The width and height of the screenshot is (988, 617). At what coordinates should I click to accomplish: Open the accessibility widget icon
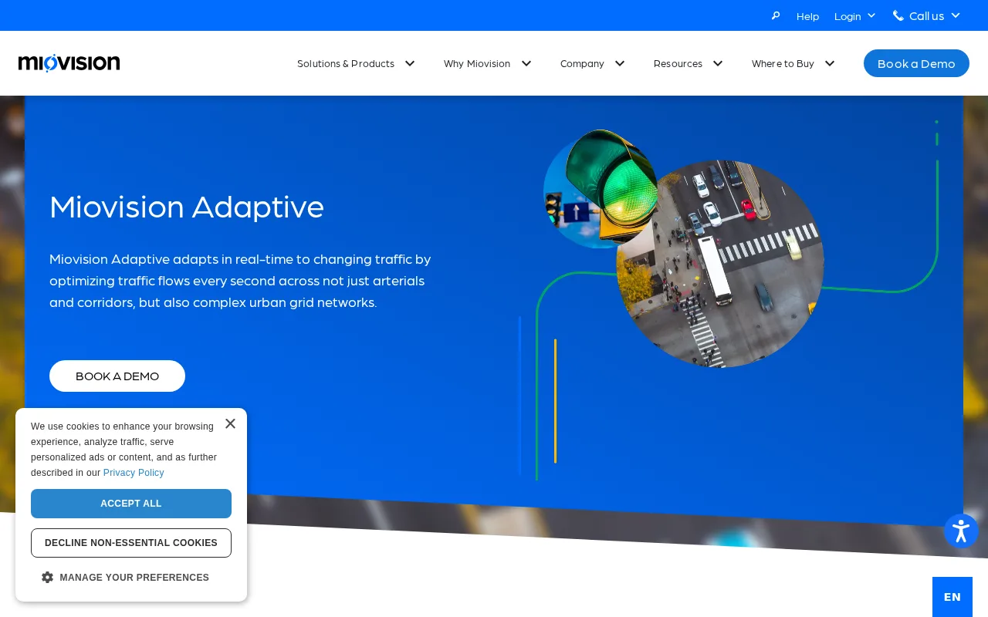961,531
